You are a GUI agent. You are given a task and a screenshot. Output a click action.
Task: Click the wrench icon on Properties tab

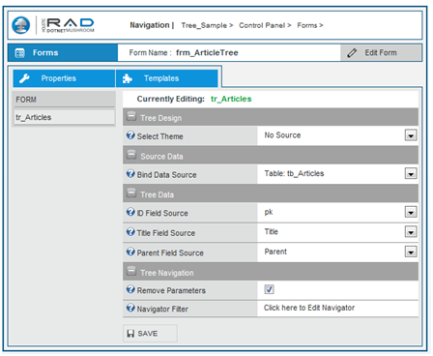24,78
